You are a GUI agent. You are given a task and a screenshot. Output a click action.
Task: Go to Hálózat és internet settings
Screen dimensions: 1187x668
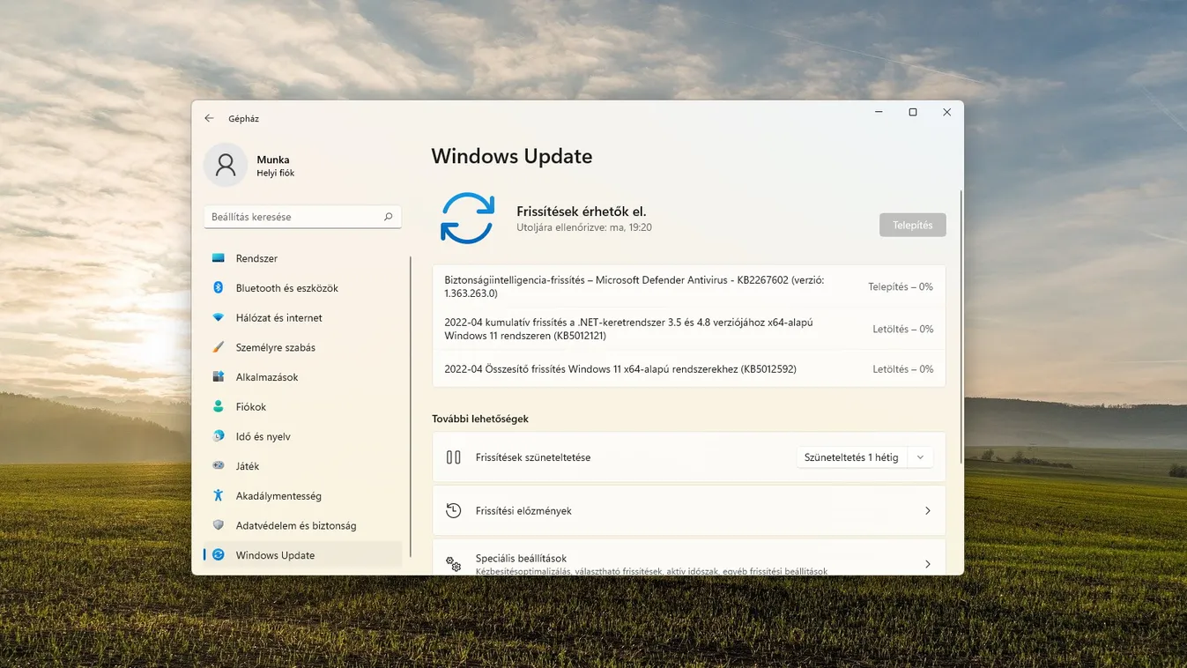[x=302, y=318]
